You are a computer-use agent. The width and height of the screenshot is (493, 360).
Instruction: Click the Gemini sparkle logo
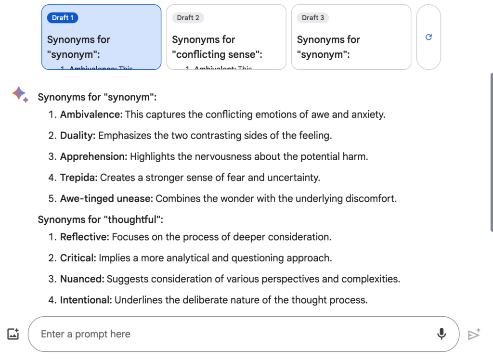(20, 95)
